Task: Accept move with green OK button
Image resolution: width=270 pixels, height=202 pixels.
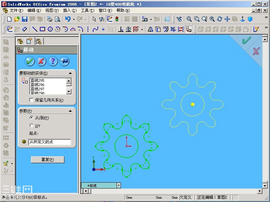Action: pos(30,61)
